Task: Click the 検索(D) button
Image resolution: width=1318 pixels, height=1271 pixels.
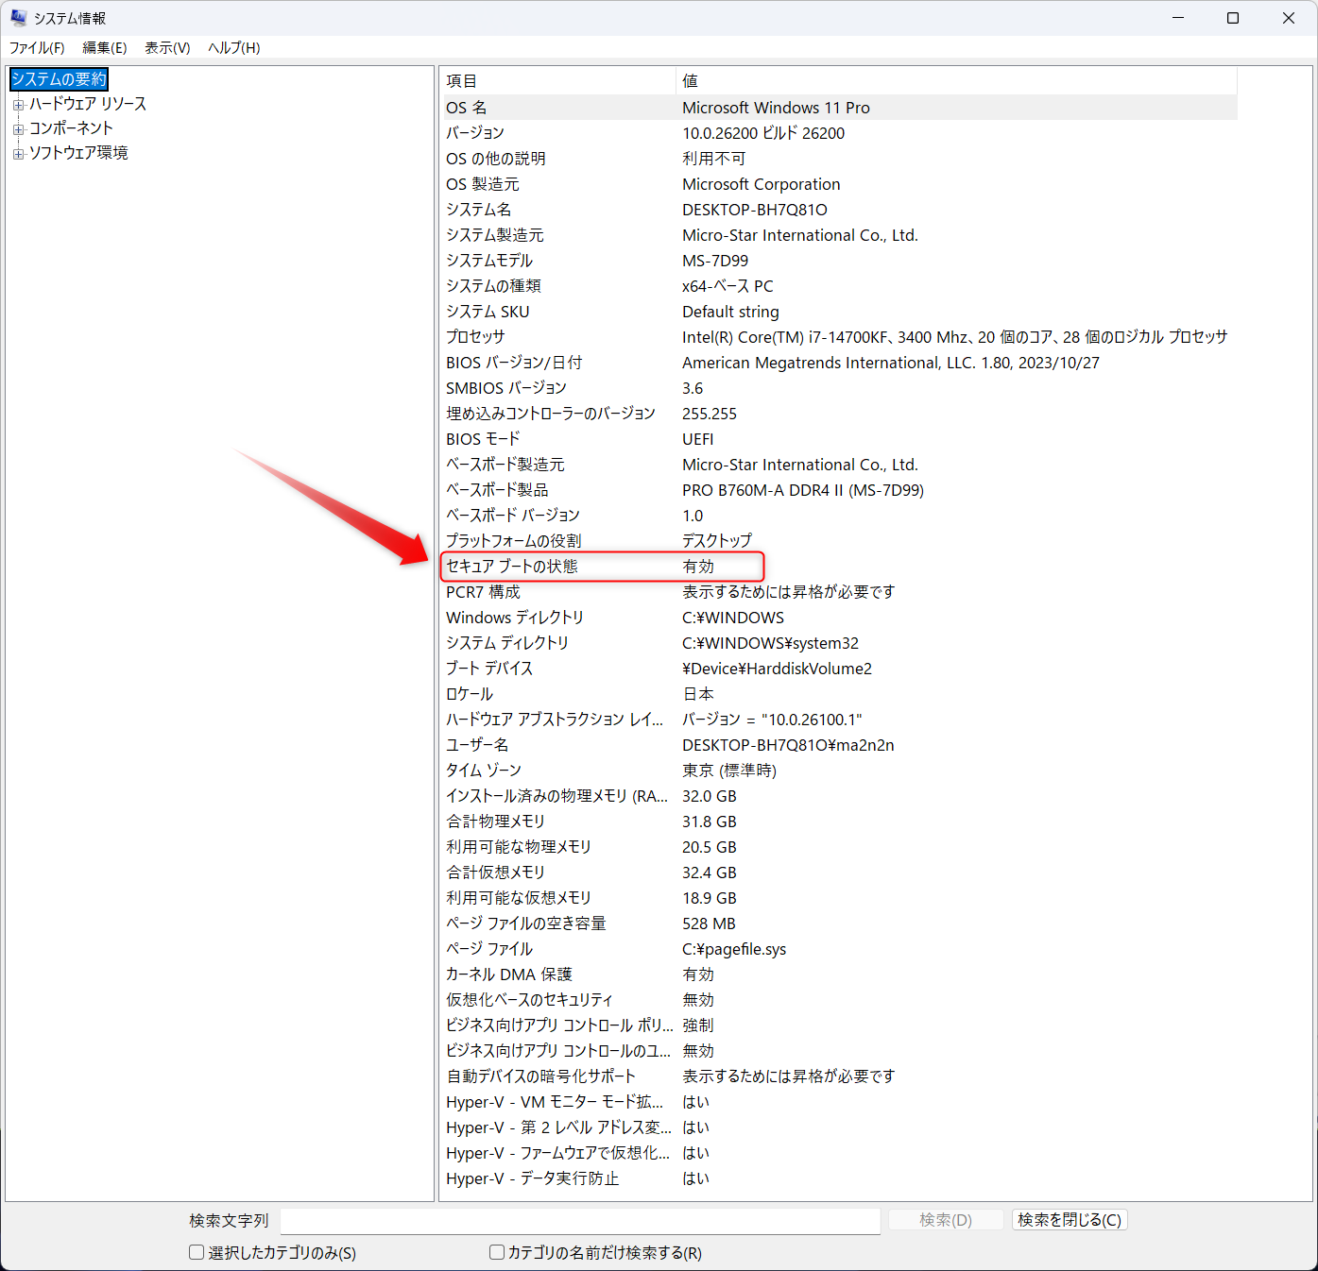Action: click(945, 1220)
